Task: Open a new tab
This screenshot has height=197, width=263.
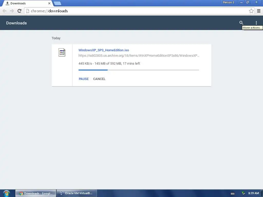Action: coord(58,3)
